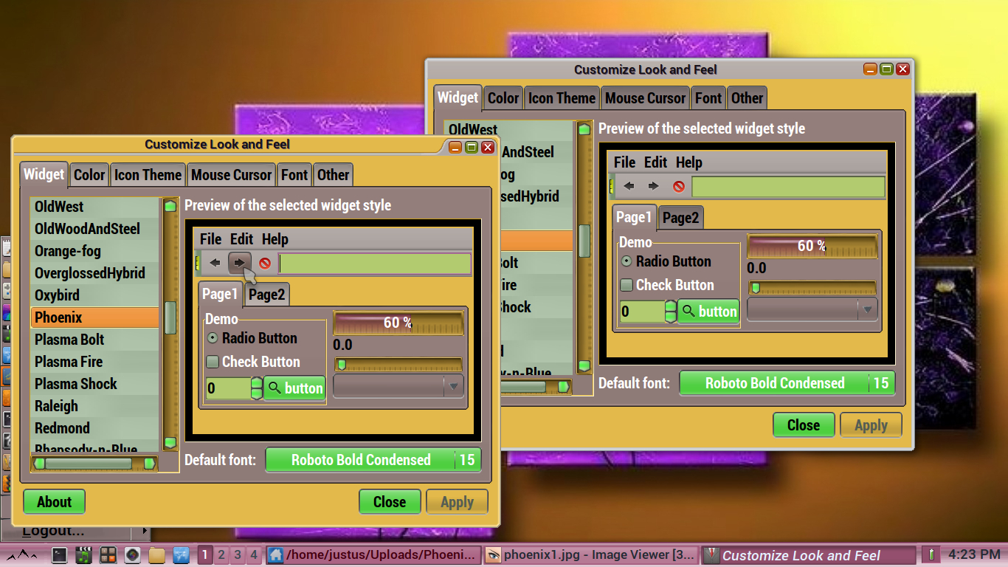This screenshot has height=567, width=1008.
Task: Click the forward arrow in rear window preview
Action: click(x=653, y=186)
